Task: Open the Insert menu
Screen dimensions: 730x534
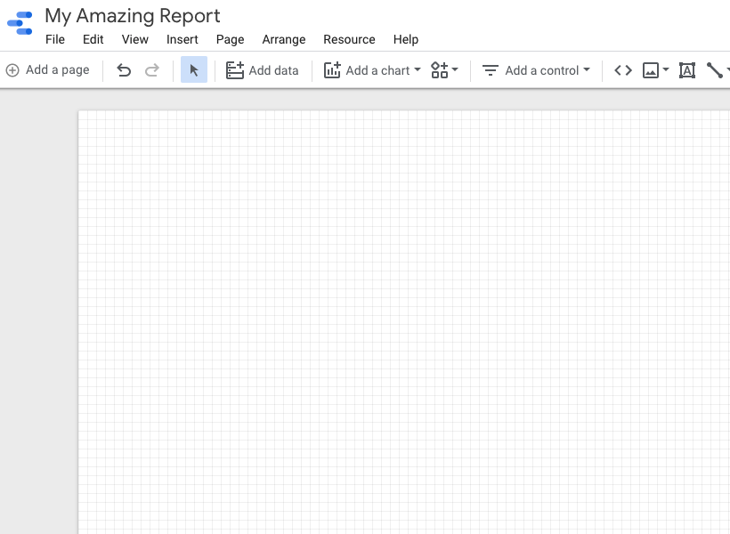Action: (x=182, y=39)
